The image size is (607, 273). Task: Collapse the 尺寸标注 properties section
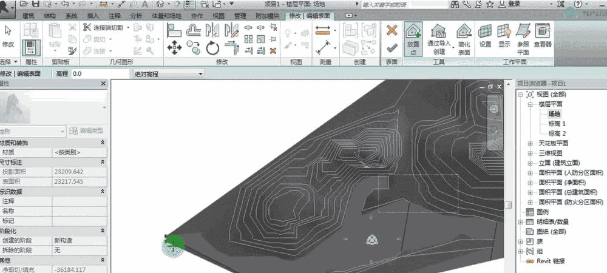[x=103, y=163]
